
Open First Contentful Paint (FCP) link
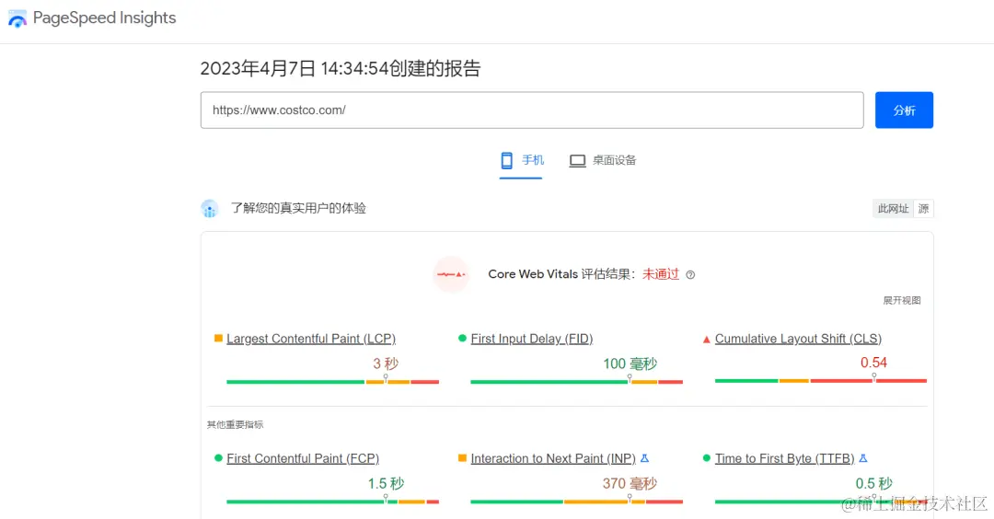(x=303, y=458)
